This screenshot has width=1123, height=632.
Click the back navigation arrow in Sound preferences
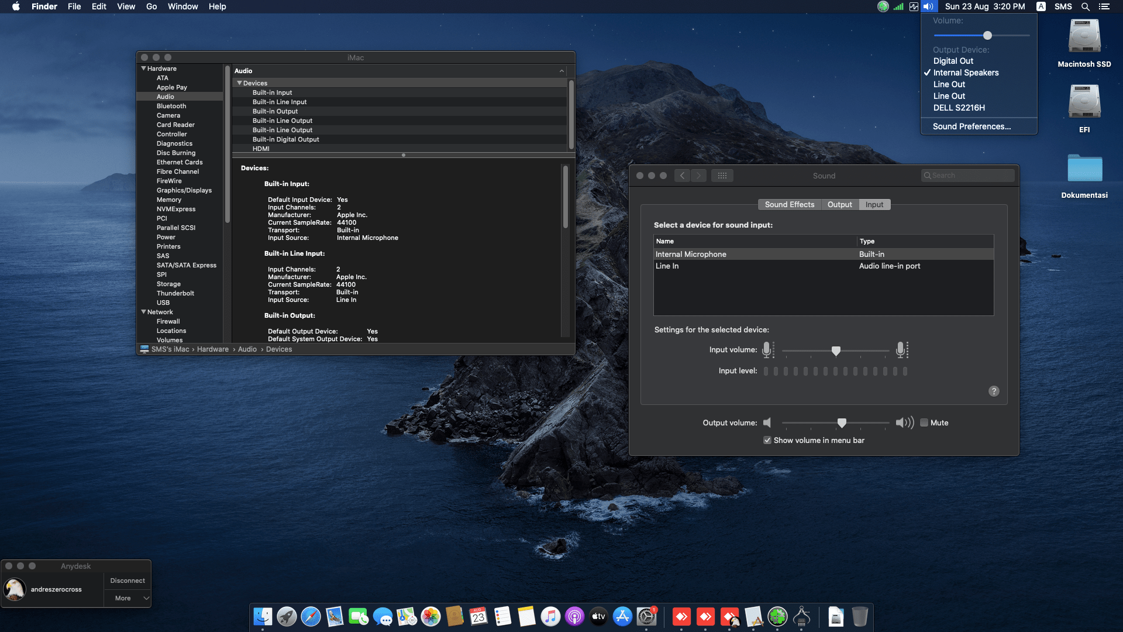681,175
